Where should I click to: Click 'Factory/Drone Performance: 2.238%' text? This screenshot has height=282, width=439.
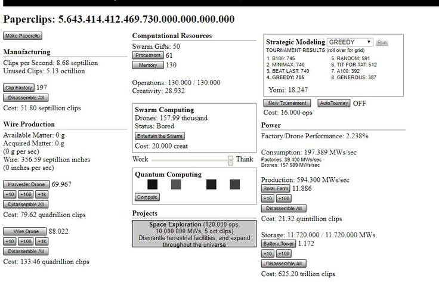point(315,136)
